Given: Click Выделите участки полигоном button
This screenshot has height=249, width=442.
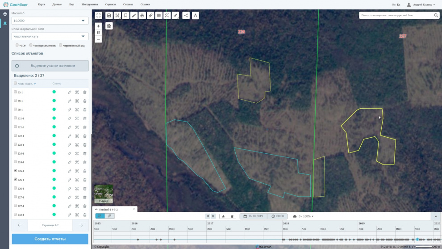Looking at the screenshot, I should [x=50, y=66].
